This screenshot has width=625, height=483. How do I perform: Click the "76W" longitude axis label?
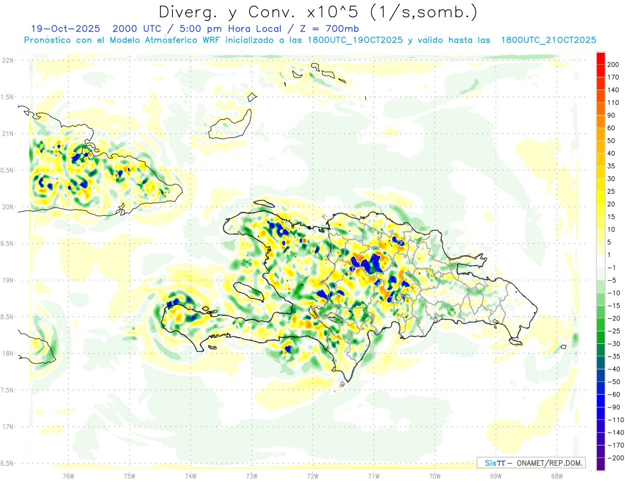click(68, 476)
